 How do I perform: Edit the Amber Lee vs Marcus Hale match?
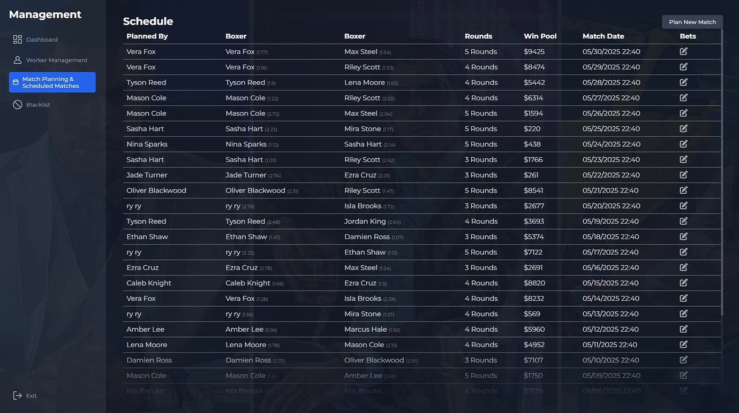(683, 328)
